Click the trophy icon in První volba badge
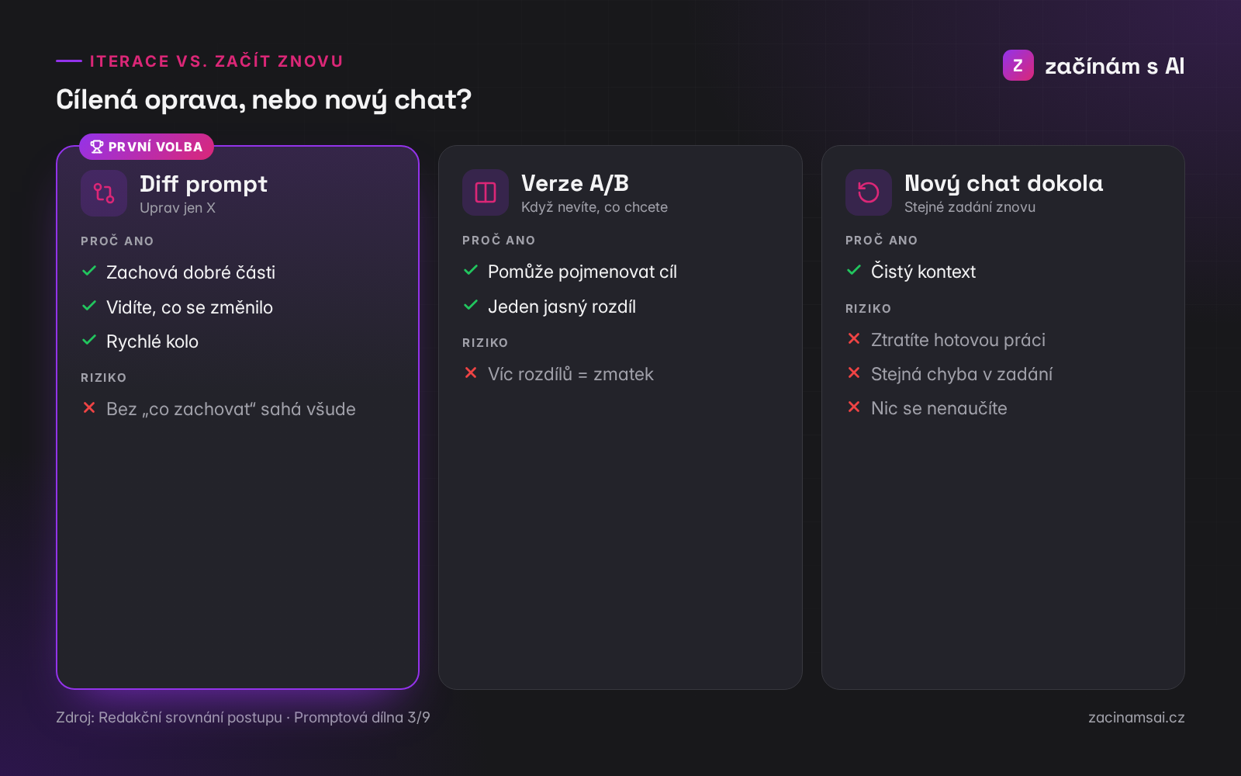The image size is (1241, 776). [x=97, y=147]
